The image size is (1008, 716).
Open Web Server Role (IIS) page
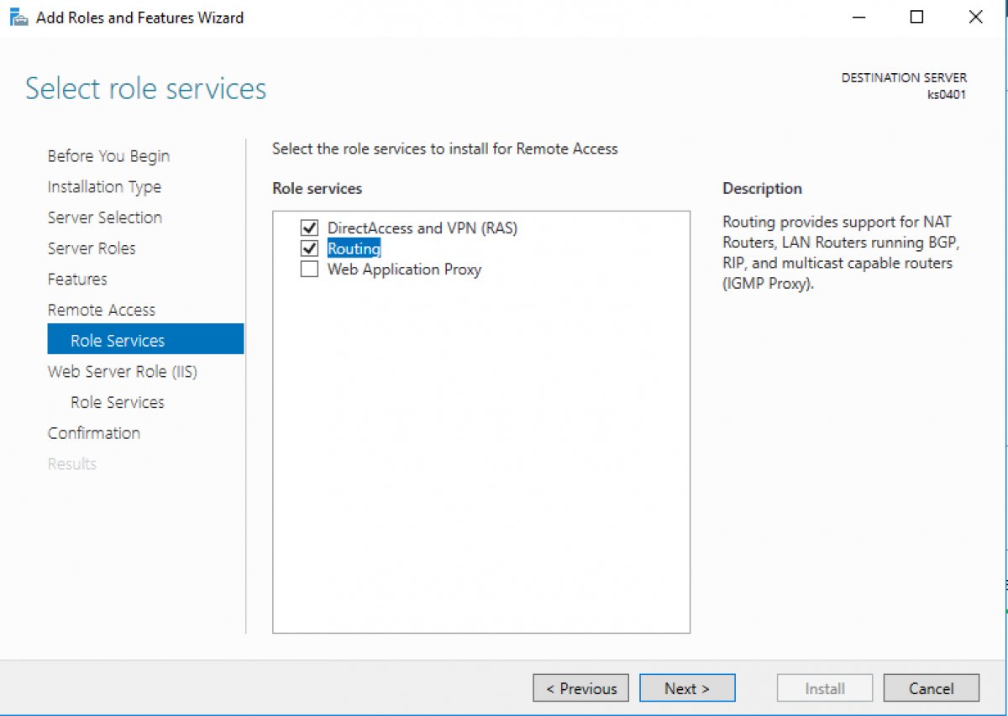click(123, 371)
